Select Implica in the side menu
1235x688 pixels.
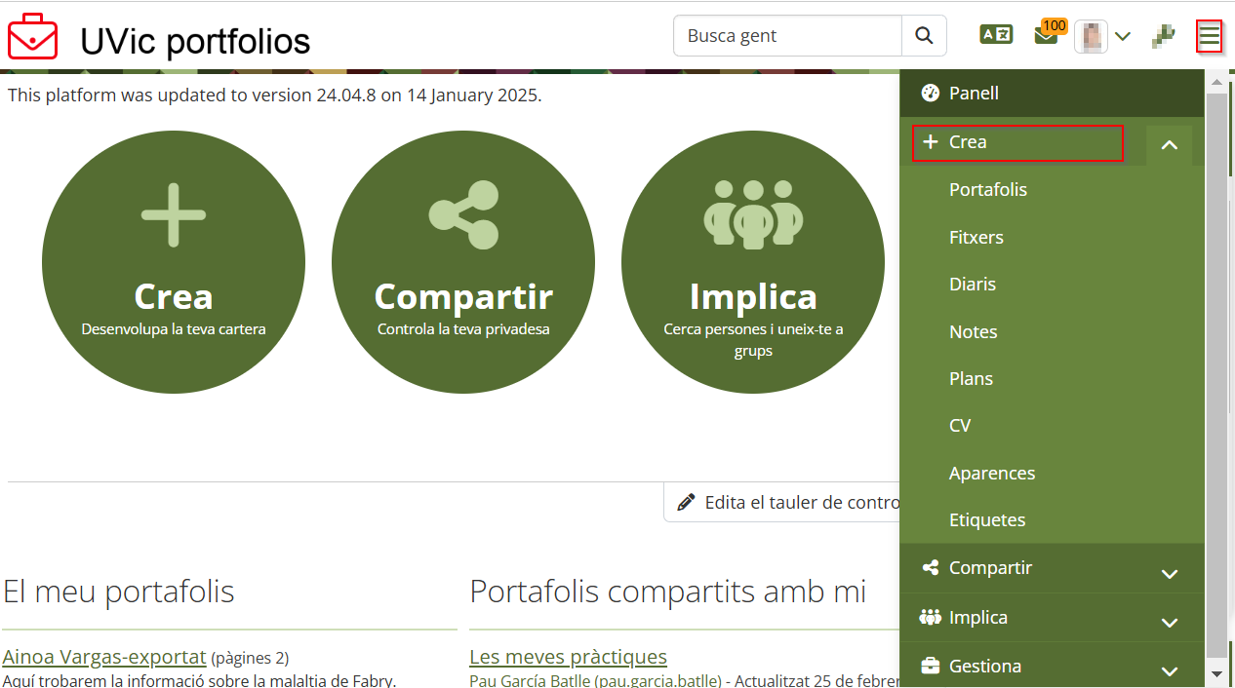978,617
